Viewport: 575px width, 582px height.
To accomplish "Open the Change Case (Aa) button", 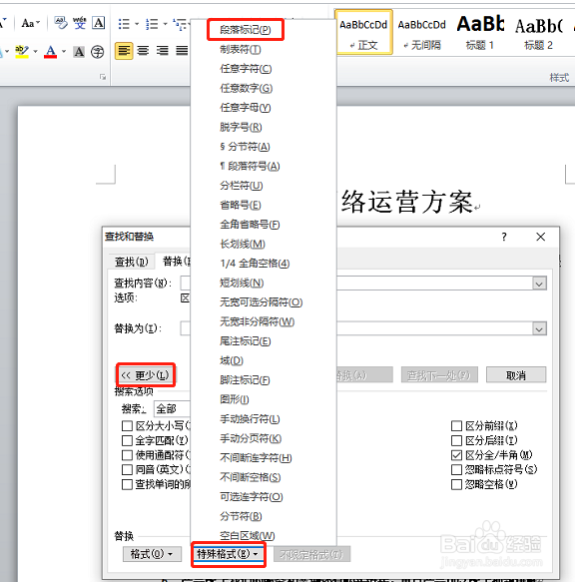I will [30, 23].
